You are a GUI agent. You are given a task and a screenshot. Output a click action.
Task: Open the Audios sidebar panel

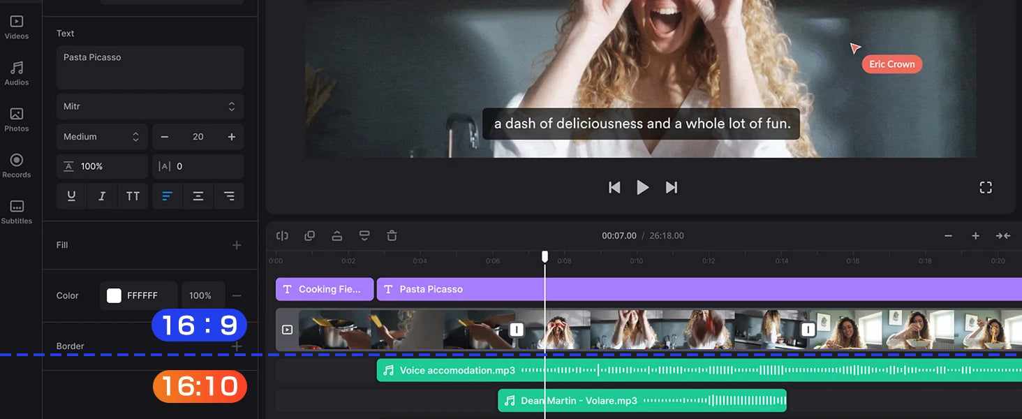pyautogui.click(x=17, y=73)
